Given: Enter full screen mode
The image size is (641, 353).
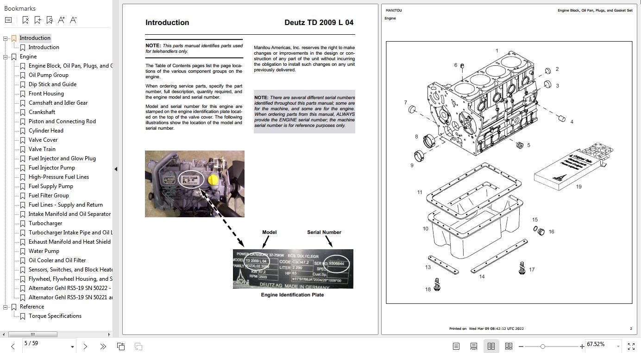Looking at the screenshot, I should click(631, 346).
